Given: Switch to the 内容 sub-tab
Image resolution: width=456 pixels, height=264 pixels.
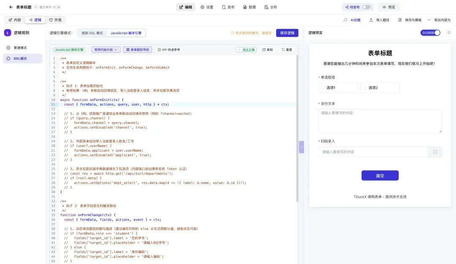Looking at the screenshot, I should (15, 20).
